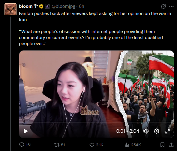The height and width of the screenshot is (151, 177).
Task: Open bloom's cat profile avatar
Action: 10,9
